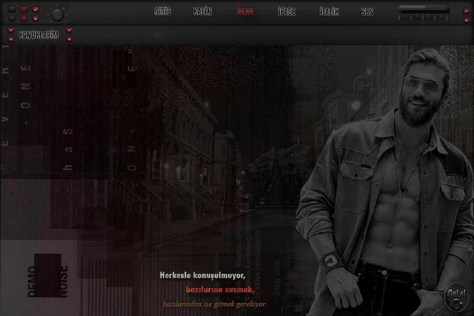Viewport: 474px width, 316px height.
Task: Click the dark gray round button top-left
Action: (x=12, y=18)
